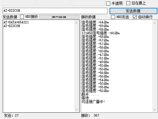Click the 信号强度:-47dBm line in received log
This screenshot has height=119, width=158.
click(95, 55)
